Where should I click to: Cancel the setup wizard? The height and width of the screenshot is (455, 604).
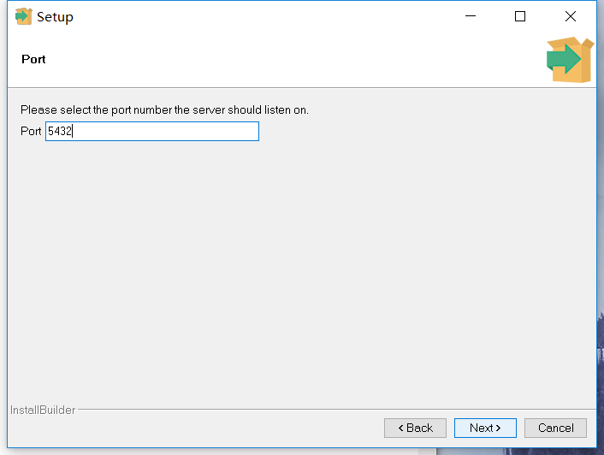click(555, 428)
